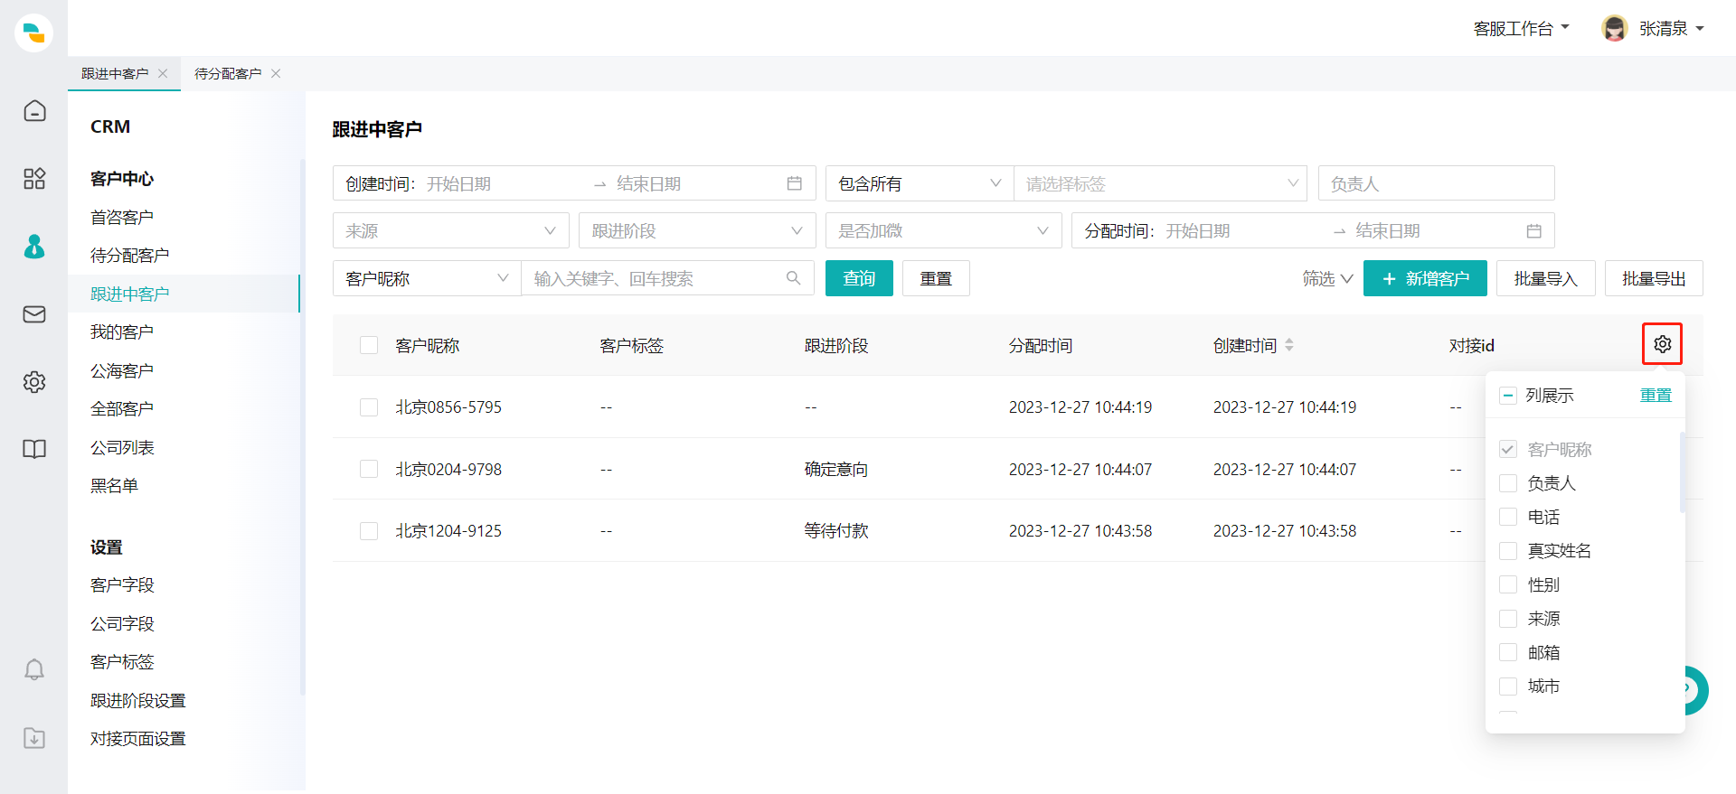Sort by 创建时间 column arrows

point(1289,345)
